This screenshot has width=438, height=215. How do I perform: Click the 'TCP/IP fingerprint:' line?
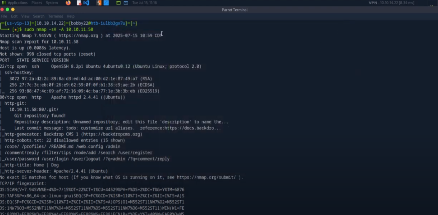tap(23, 183)
